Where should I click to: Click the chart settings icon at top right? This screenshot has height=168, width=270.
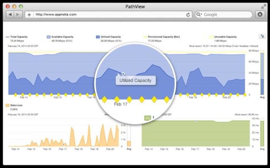coord(262,36)
